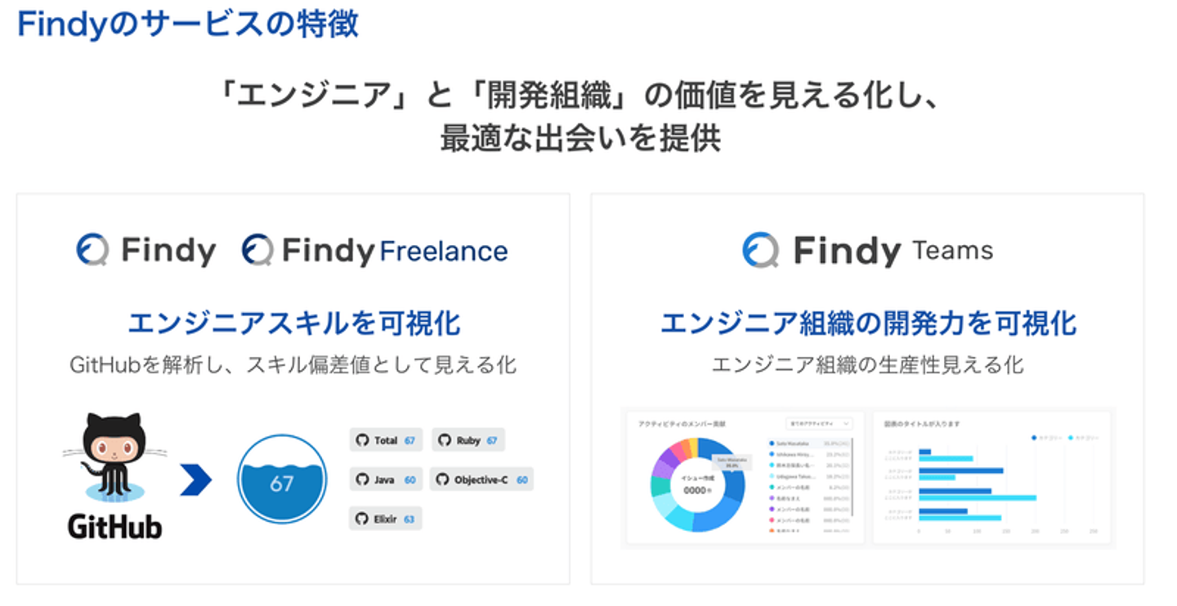The image size is (1177, 606).
Task: Open the activity filter dropdown in the dashboard
Action: [818, 424]
